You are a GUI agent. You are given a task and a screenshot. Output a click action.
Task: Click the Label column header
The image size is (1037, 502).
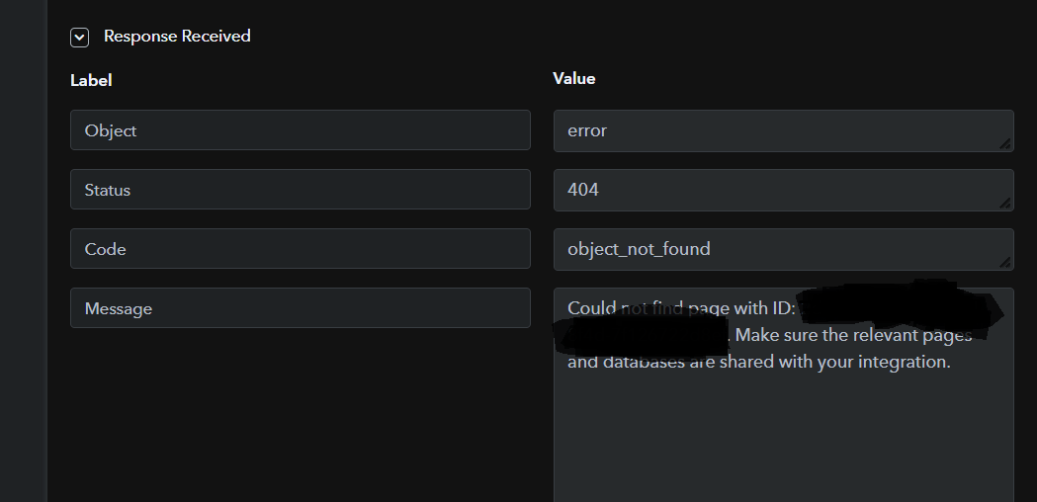pyautogui.click(x=91, y=80)
